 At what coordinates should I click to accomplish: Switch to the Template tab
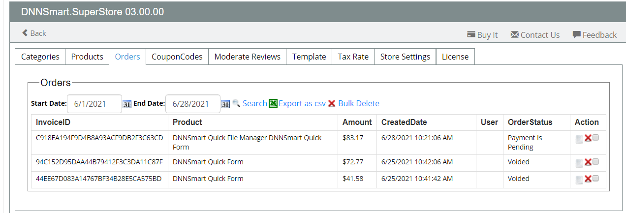(x=309, y=57)
